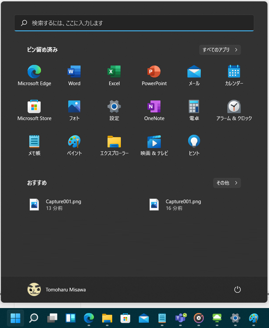Open Paint from the taskbar

254,318
